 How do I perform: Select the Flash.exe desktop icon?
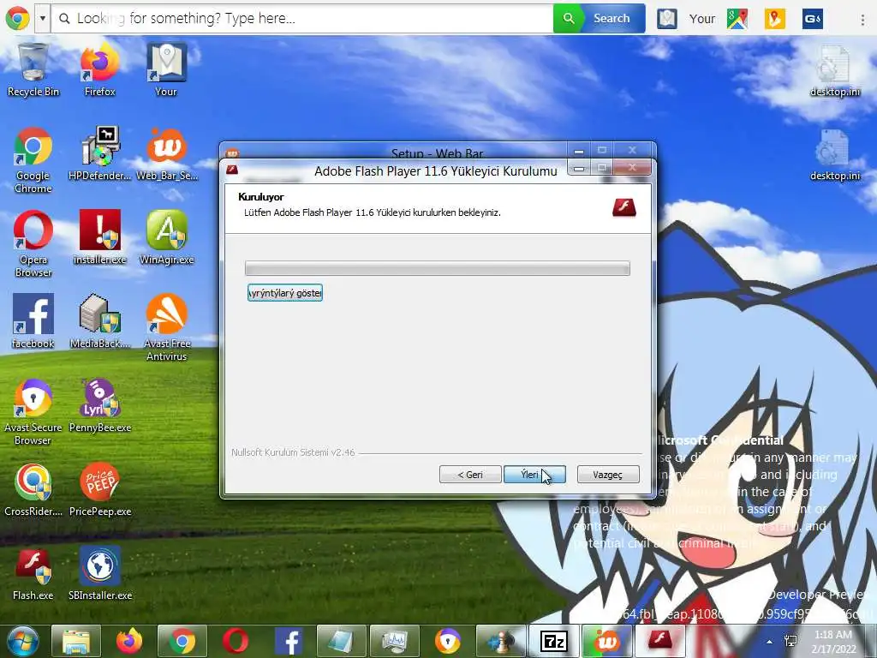coord(33,573)
